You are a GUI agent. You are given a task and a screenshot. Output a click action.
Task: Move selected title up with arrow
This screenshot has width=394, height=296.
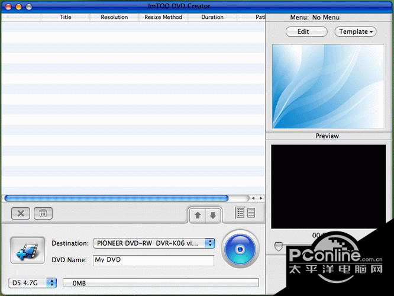tap(198, 215)
